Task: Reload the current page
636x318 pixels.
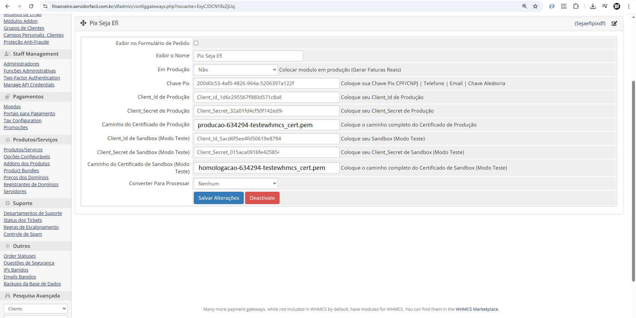Action: point(31,6)
